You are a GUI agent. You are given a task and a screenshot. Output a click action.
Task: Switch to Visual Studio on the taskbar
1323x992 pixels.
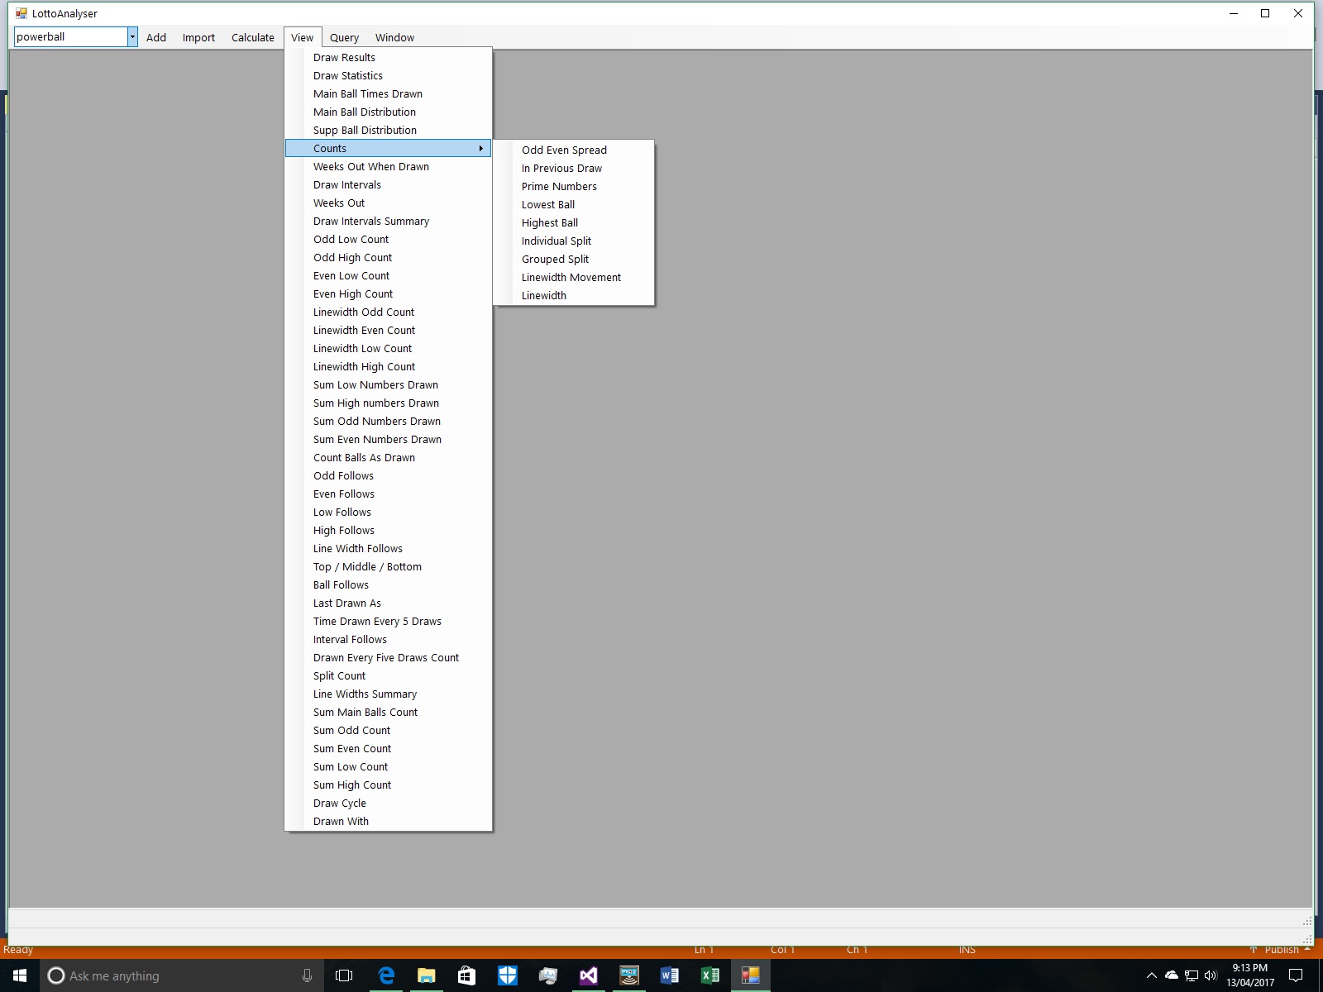[x=589, y=975]
